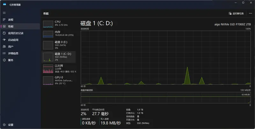
Task: Open the 应用历史记录 tab
Action: (20, 33)
